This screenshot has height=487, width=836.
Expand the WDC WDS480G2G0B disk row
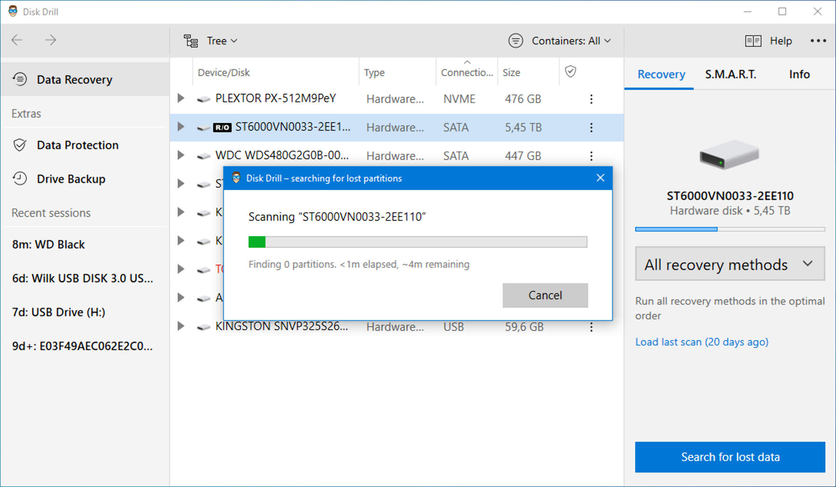181,155
